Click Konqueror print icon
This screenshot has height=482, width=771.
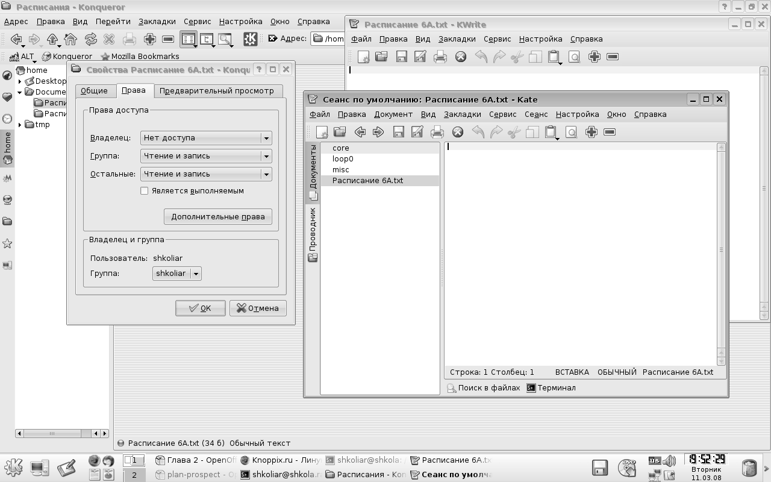click(129, 40)
